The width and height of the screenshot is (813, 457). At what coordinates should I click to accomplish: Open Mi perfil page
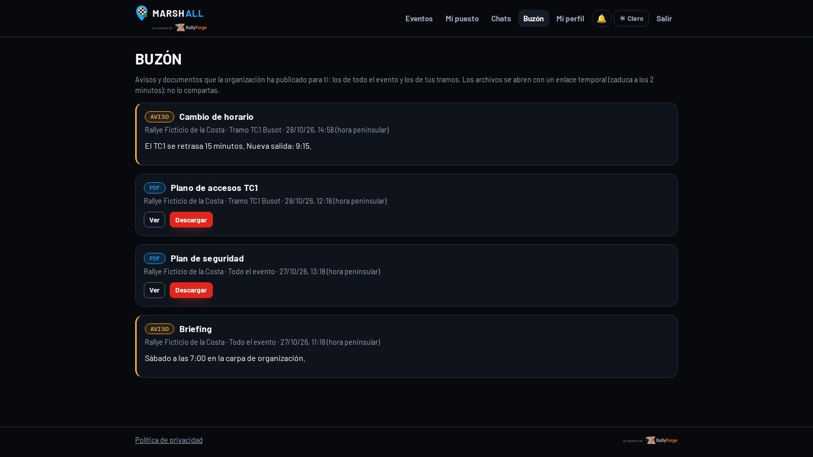570,18
